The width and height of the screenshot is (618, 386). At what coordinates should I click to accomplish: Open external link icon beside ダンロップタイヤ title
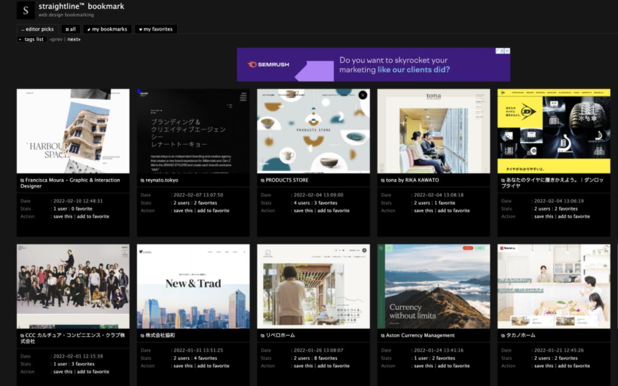503,181
